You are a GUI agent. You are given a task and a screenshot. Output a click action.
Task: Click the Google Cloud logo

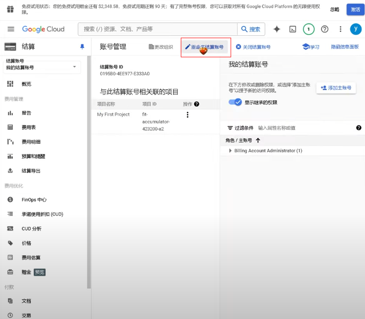click(x=43, y=29)
